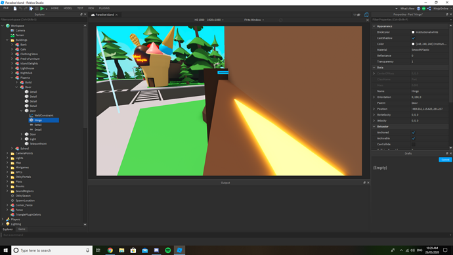Viewport: 453px width, 255px height.
Task: Switch to the Game tab below Explorer
Action: (22, 229)
